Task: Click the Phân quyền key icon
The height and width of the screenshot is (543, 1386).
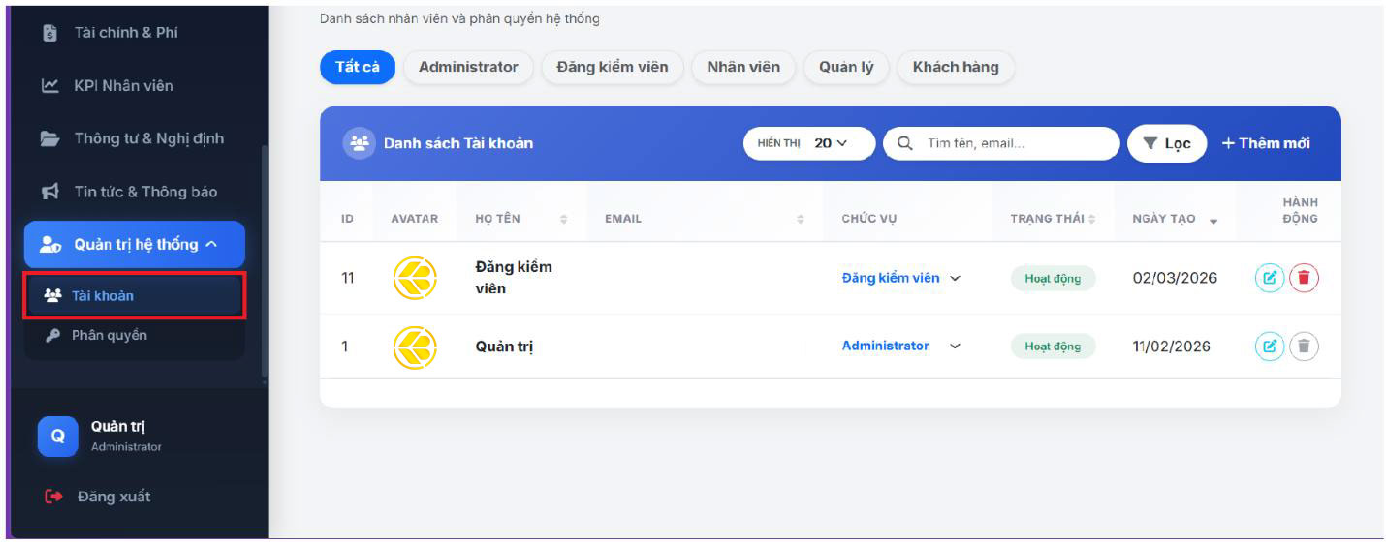Action: (52, 336)
